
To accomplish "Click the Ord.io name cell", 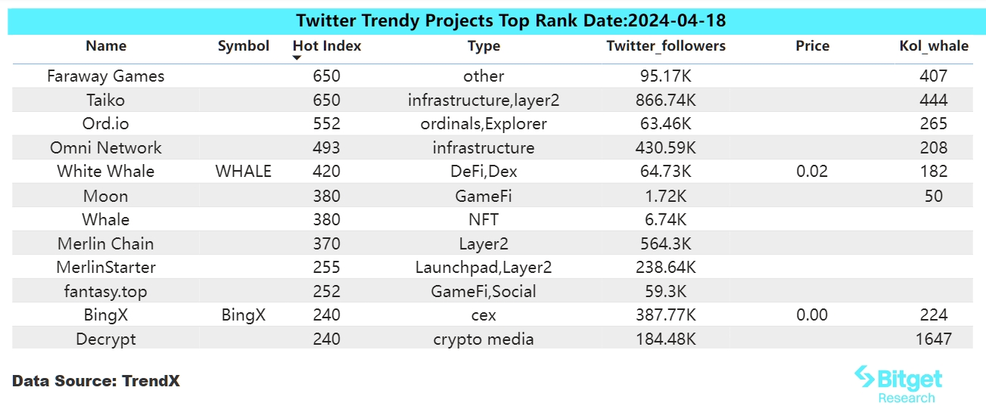I will (106, 123).
